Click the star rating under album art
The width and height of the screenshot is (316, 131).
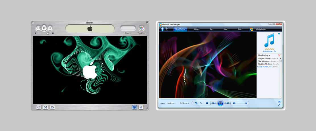pyautogui.click(x=269, y=48)
